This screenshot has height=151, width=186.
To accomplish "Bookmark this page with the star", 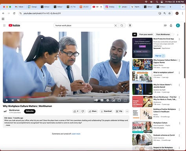I will pyautogui.click(x=170, y=13).
